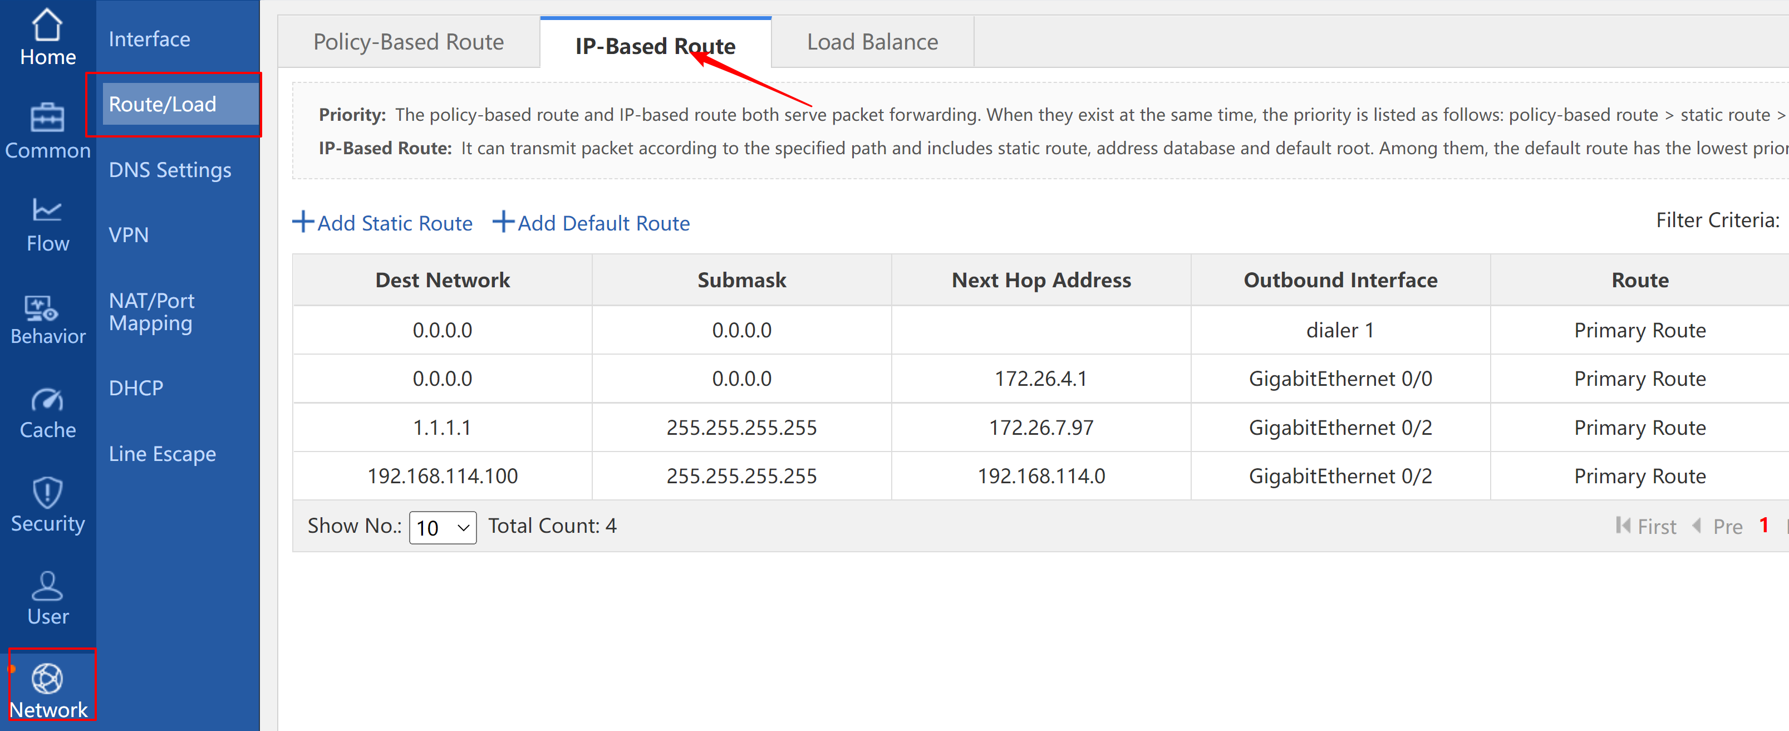Open the Security shield icon
Image resolution: width=1789 pixels, height=731 pixels.
(47, 493)
